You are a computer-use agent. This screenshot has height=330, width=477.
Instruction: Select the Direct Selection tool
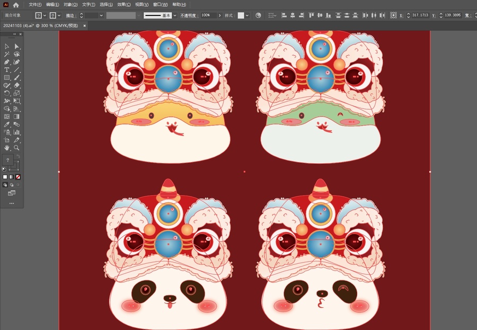pyautogui.click(x=17, y=46)
